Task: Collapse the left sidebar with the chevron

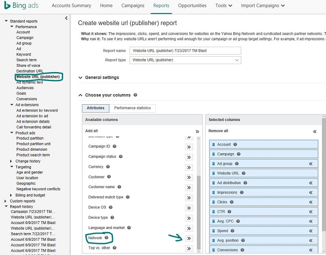Action: [x=66, y=18]
